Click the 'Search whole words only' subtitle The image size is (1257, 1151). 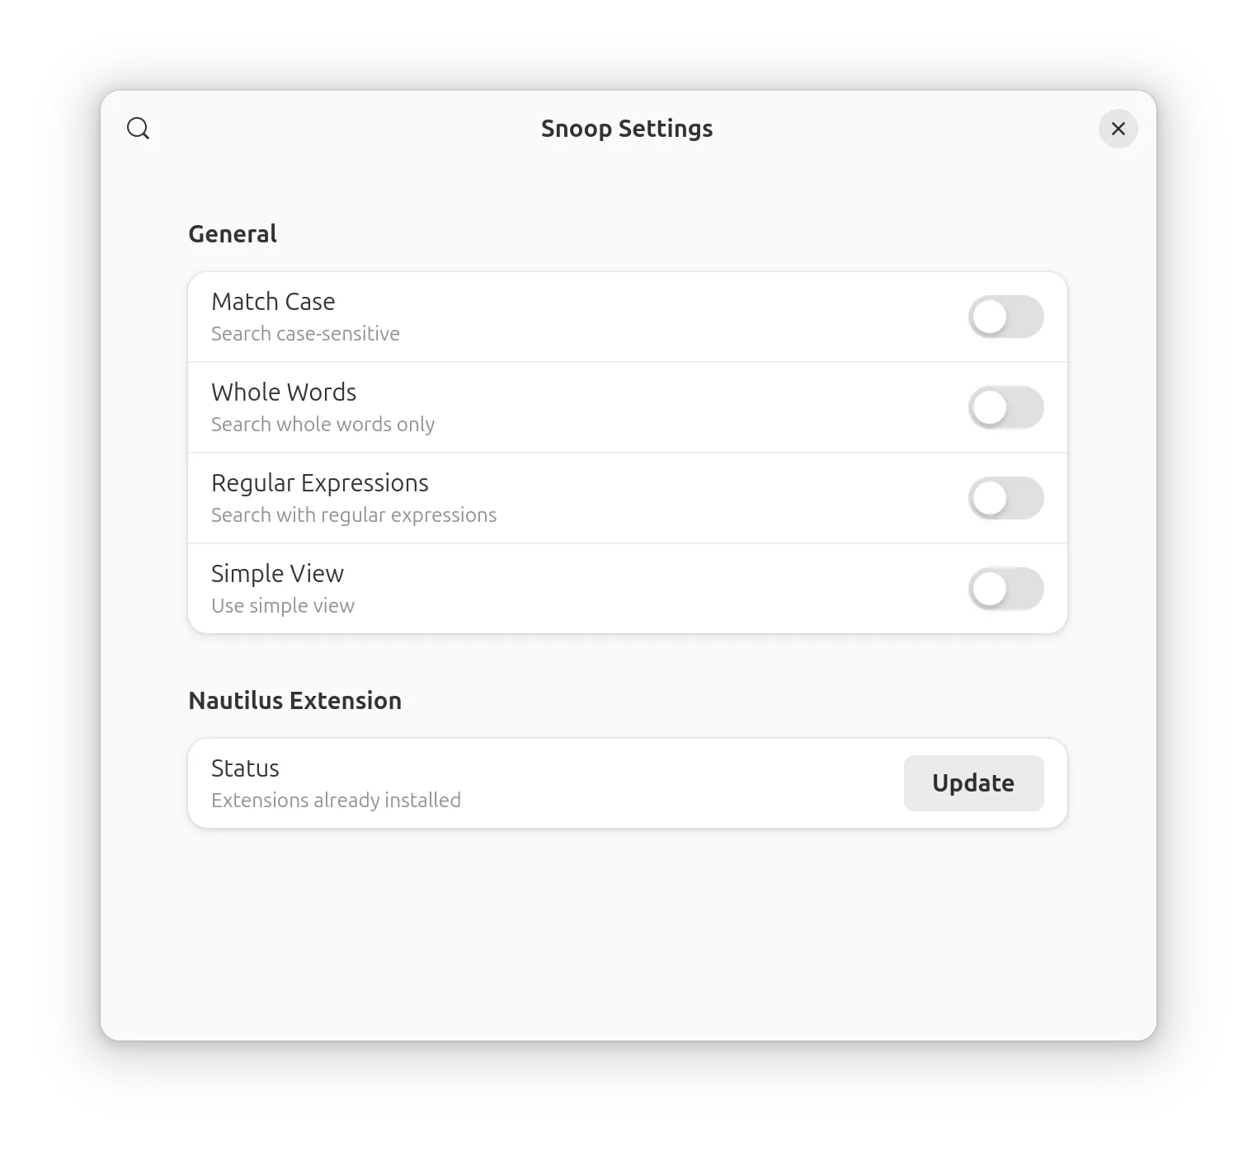pyautogui.click(x=322, y=425)
